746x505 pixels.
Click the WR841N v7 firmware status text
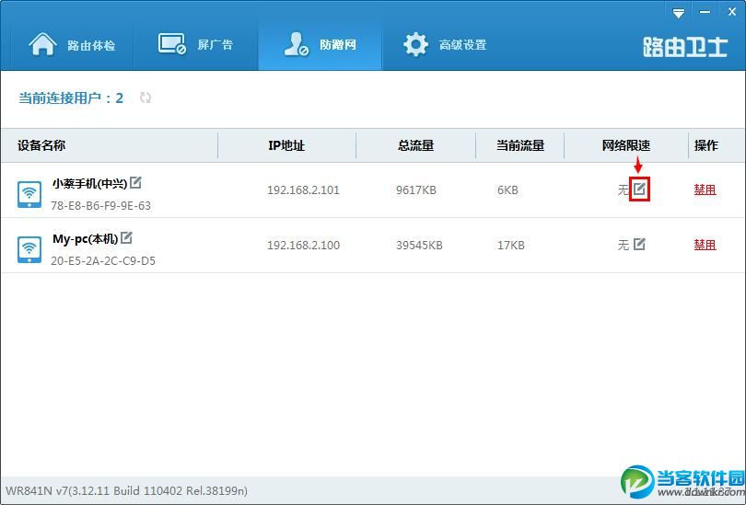click(126, 491)
